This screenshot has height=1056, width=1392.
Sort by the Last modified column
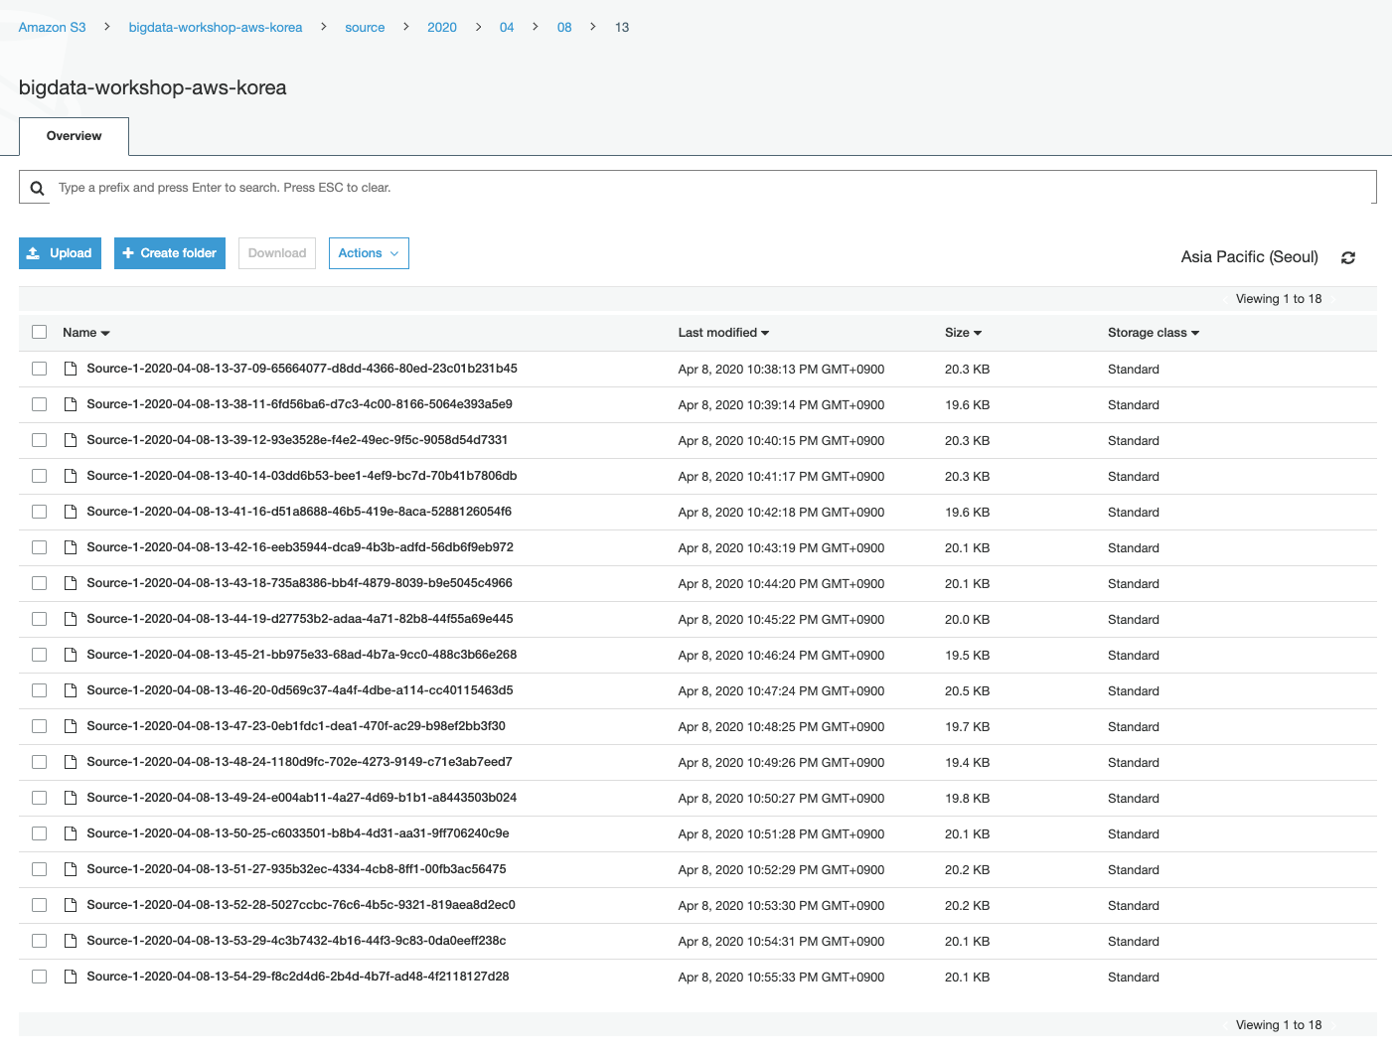click(x=722, y=333)
